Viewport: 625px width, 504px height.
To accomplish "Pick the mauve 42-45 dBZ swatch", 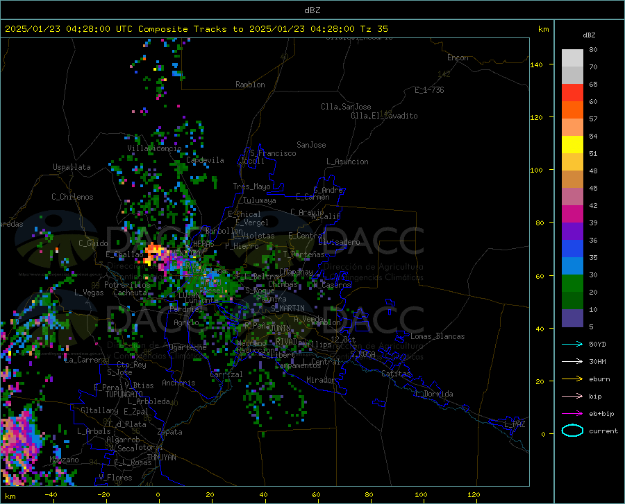I will [x=572, y=196].
